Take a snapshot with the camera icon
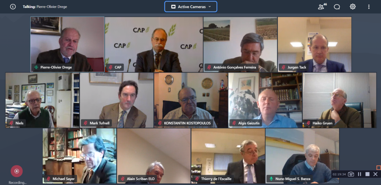This screenshot has height=185, width=381. coord(350,174)
